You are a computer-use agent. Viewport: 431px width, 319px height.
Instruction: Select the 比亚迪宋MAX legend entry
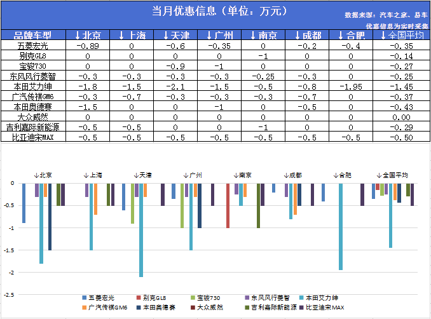(322, 308)
